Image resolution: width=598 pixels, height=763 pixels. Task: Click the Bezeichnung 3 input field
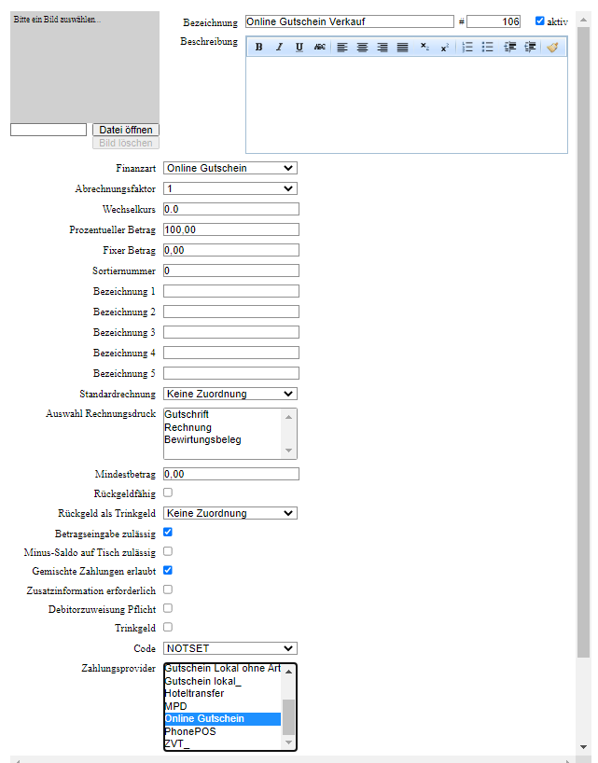click(x=231, y=332)
